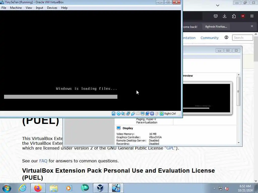Viewport: 258px width, 193px height.
Task: Click the Windows Start button
Action: (x=7, y=188)
